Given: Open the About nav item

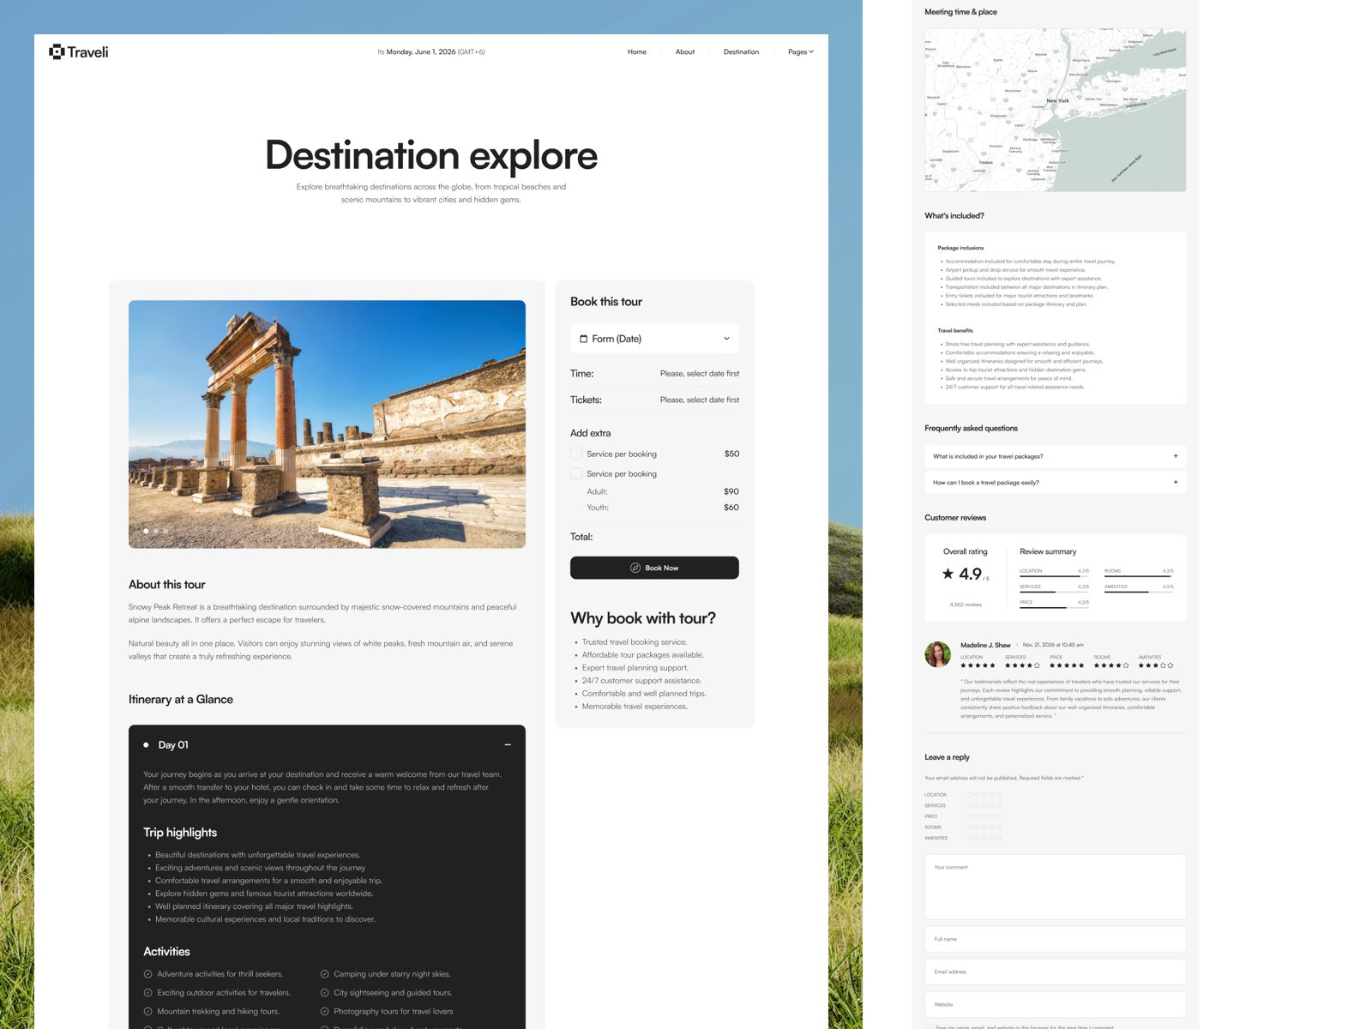Looking at the screenshot, I should [685, 52].
